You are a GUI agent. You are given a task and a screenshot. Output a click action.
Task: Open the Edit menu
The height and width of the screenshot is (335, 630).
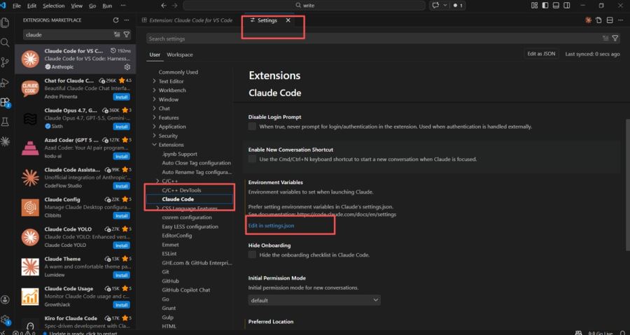coord(31,6)
